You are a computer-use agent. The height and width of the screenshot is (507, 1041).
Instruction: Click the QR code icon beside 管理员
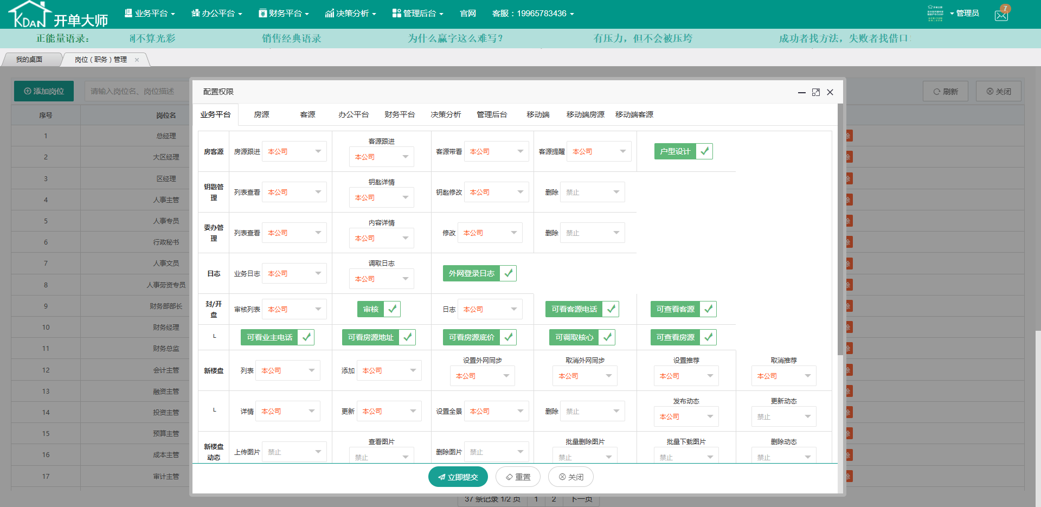click(x=935, y=13)
